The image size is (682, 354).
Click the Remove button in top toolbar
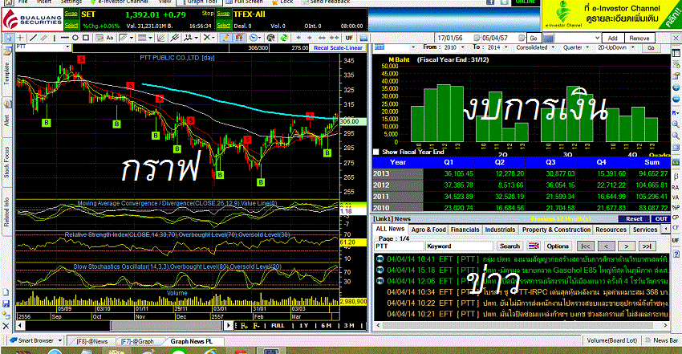(x=639, y=39)
